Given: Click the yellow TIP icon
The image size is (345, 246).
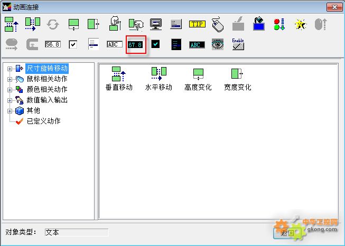Looking at the screenshot, I should pos(197,24).
